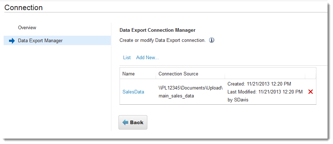This screenshot has height=144, width=333.
Task: Open the Overview section
Action: tap(27, 27)
